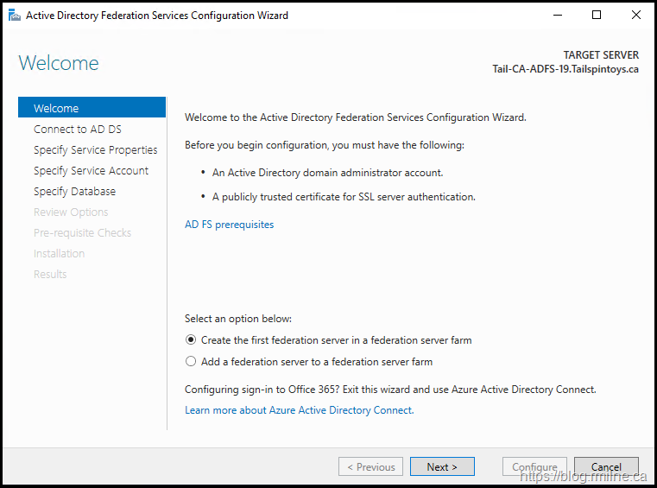
Task: Click the Pre-requisite Checks step
Action: [x=82, y=232]
